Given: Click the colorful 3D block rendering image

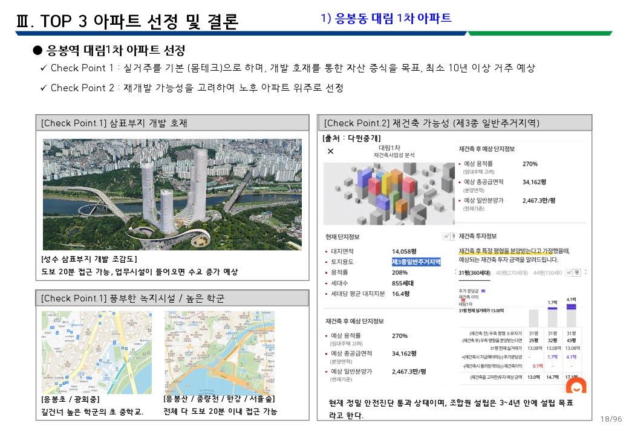Looking at the screenshot, I should click(x=389, y=193).
